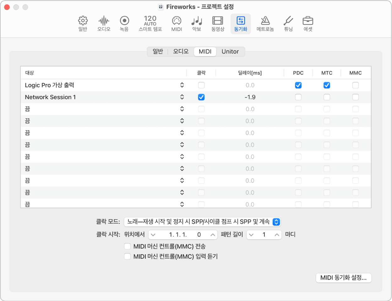Open the 악보 (Score) notes icon
392x301 pixels.
[197, 24]
